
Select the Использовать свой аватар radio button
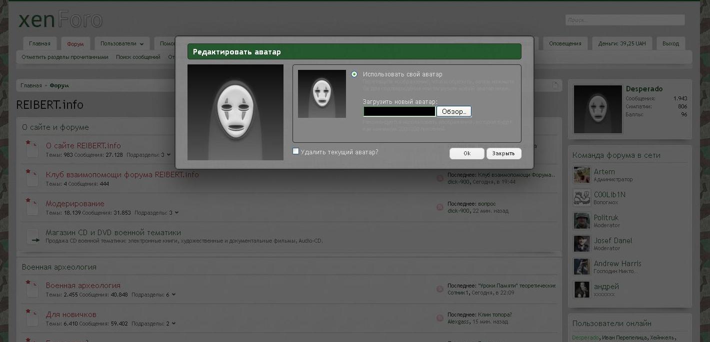click(354, 74)
